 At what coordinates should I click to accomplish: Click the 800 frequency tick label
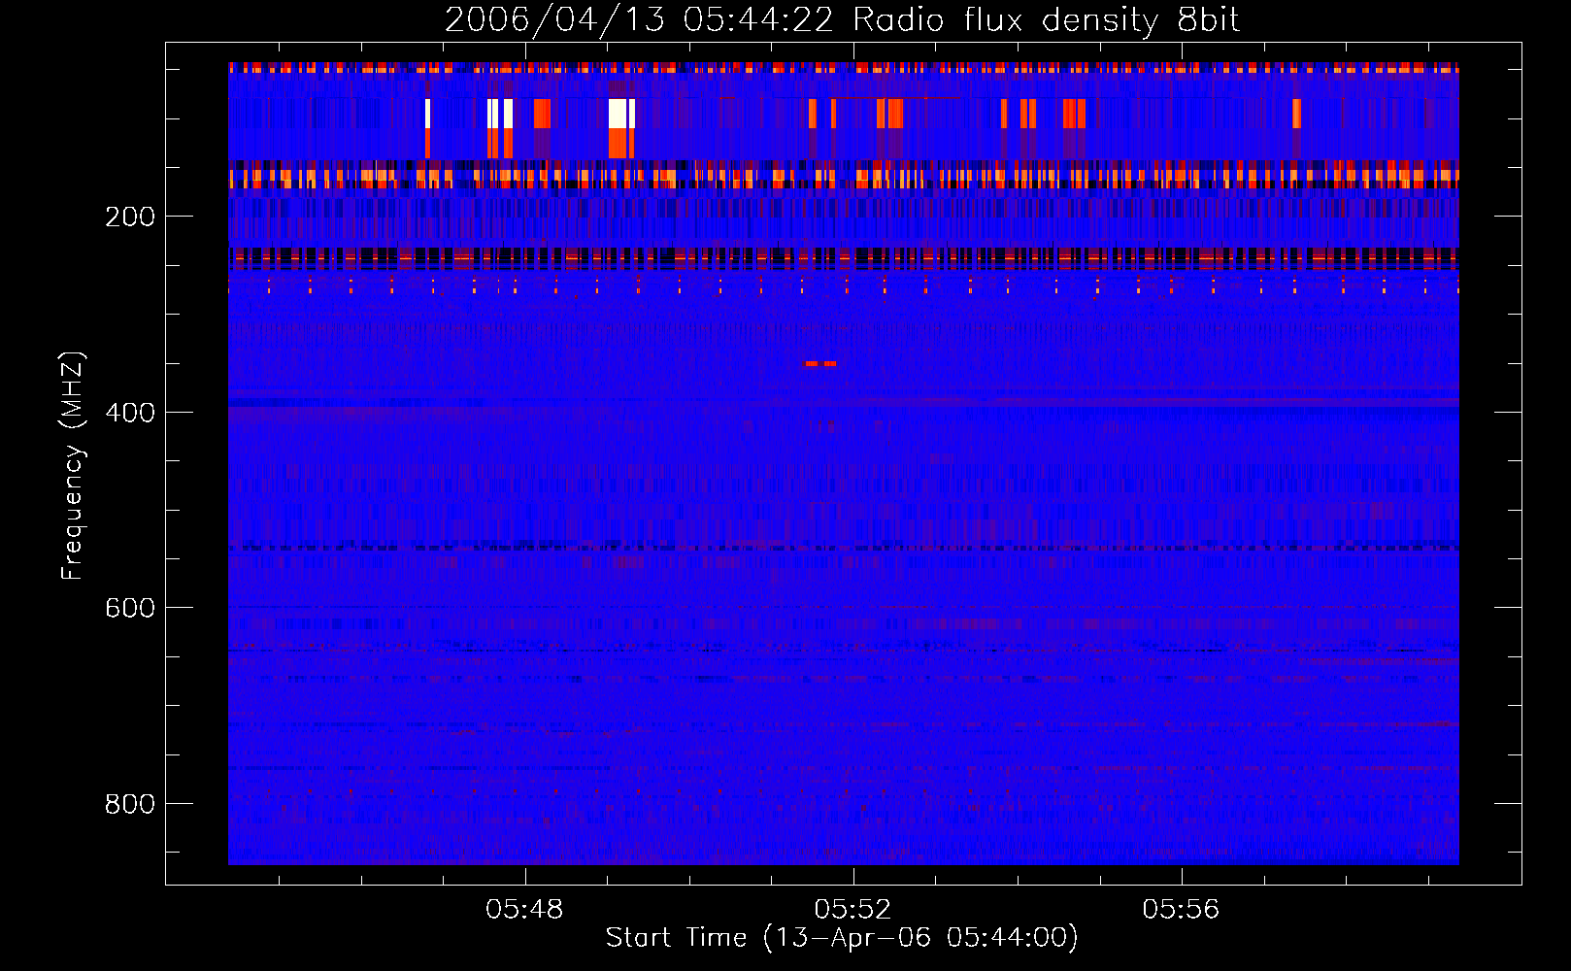click(130, 804)
